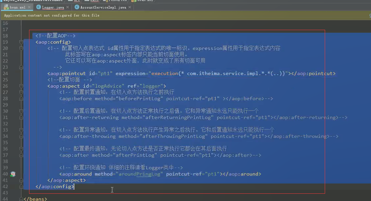Image resolution: width=371 pixels, height=201 pixels.
Task: Click the class icon on Logger.java tab
Action: 38,7
